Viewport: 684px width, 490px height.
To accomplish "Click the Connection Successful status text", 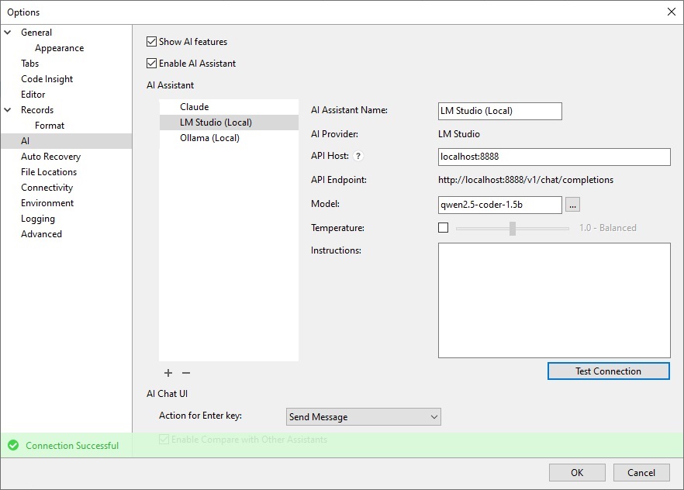I will tap(72, 446).
